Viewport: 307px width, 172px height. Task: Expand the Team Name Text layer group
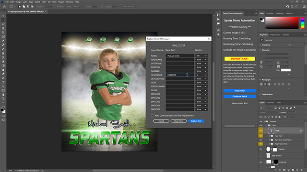270,144
